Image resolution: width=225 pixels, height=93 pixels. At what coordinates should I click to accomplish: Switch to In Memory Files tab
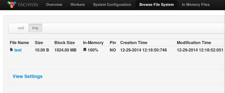pos(196,5)
